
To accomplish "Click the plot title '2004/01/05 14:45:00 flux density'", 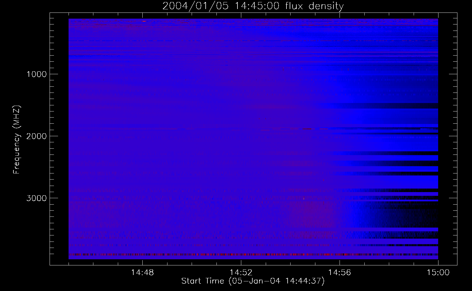I will (x=253, y=6).
